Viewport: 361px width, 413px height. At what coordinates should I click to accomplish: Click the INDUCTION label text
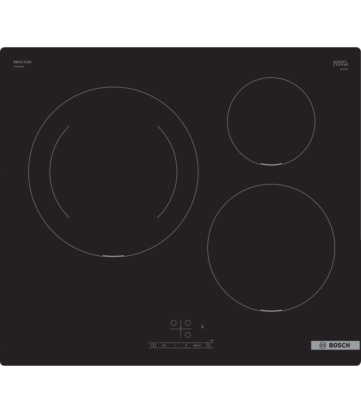(22, 62)
